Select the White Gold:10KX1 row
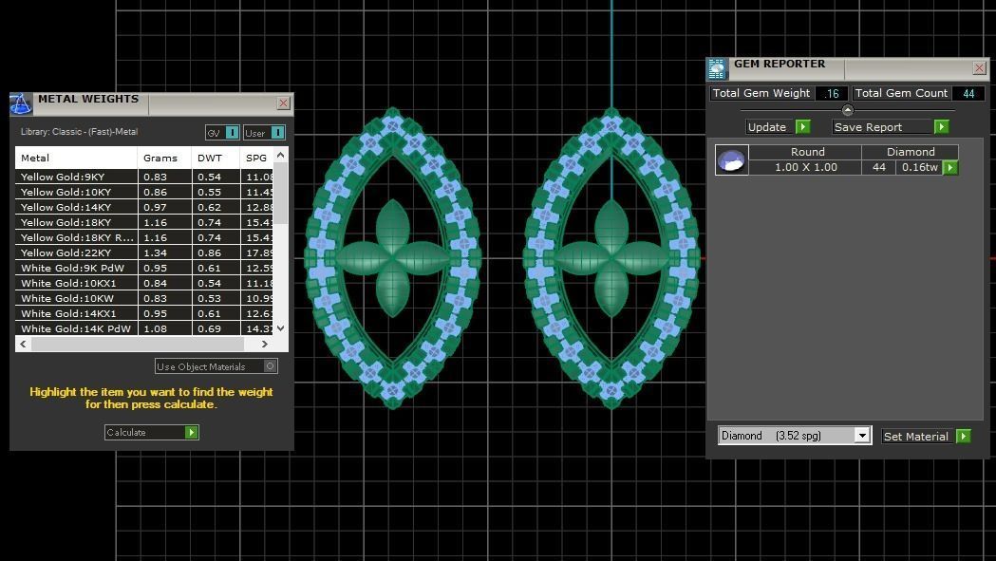The height and width of the screenshot is (561, 996). pyautogui.click(x=144, y=284)
